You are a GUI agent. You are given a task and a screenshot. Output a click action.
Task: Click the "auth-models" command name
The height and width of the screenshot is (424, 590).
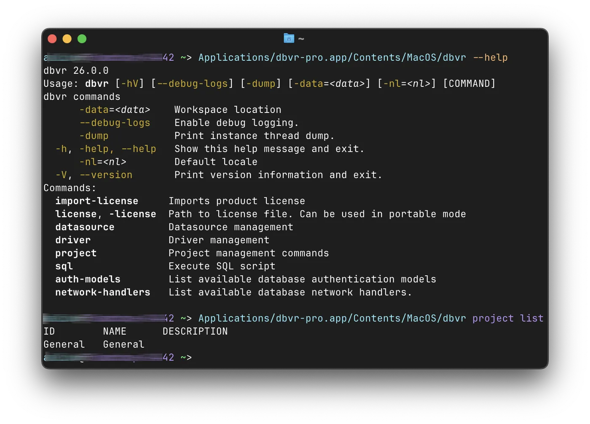(x=88, y=280)
